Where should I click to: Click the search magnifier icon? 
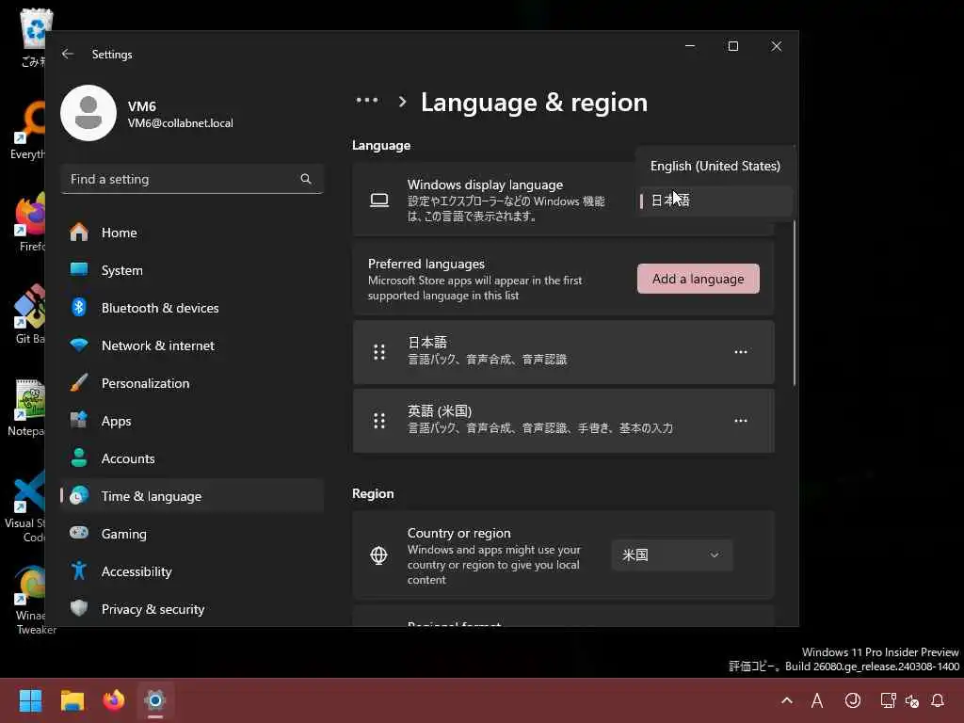coord(306,179)
